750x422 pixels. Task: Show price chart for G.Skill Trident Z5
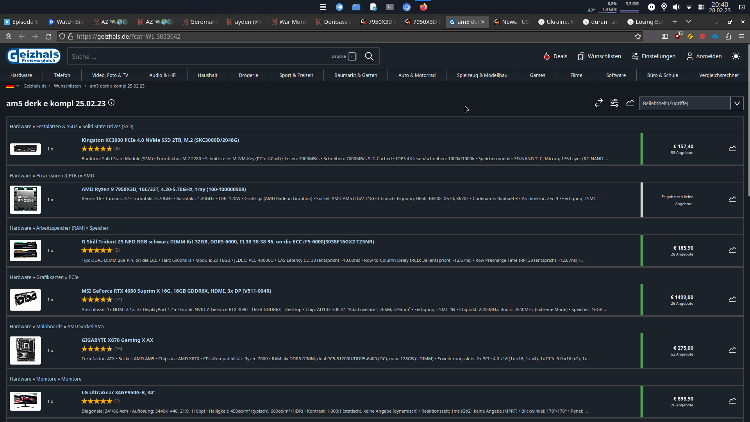pos(732,250)
